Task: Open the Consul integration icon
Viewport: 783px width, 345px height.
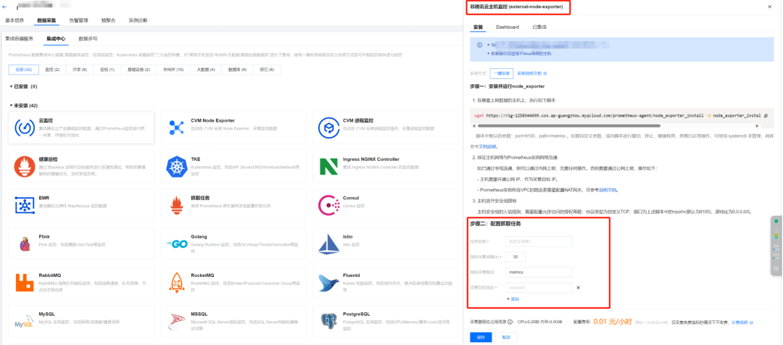Action: pos(328,204)
